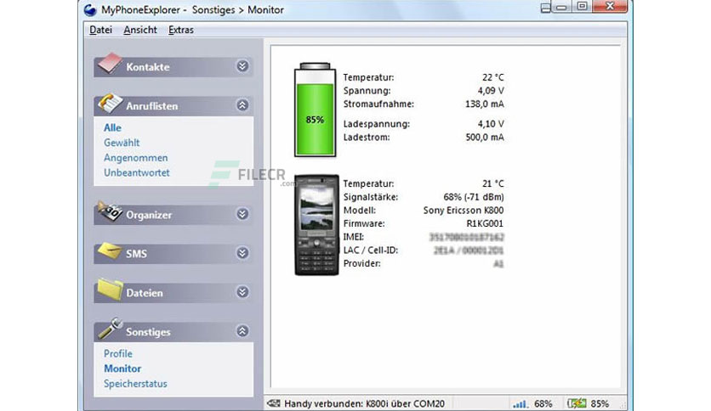The image size is (711, 411).
Task: Open Profile under Sonstiges
Action: 118,353
